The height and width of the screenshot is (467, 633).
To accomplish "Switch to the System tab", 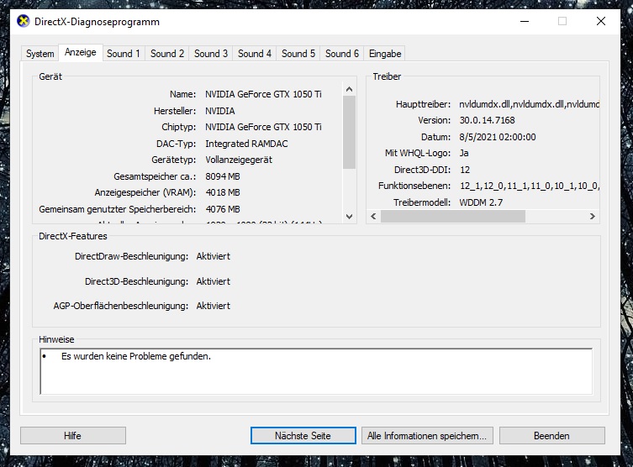I will 40,54.
